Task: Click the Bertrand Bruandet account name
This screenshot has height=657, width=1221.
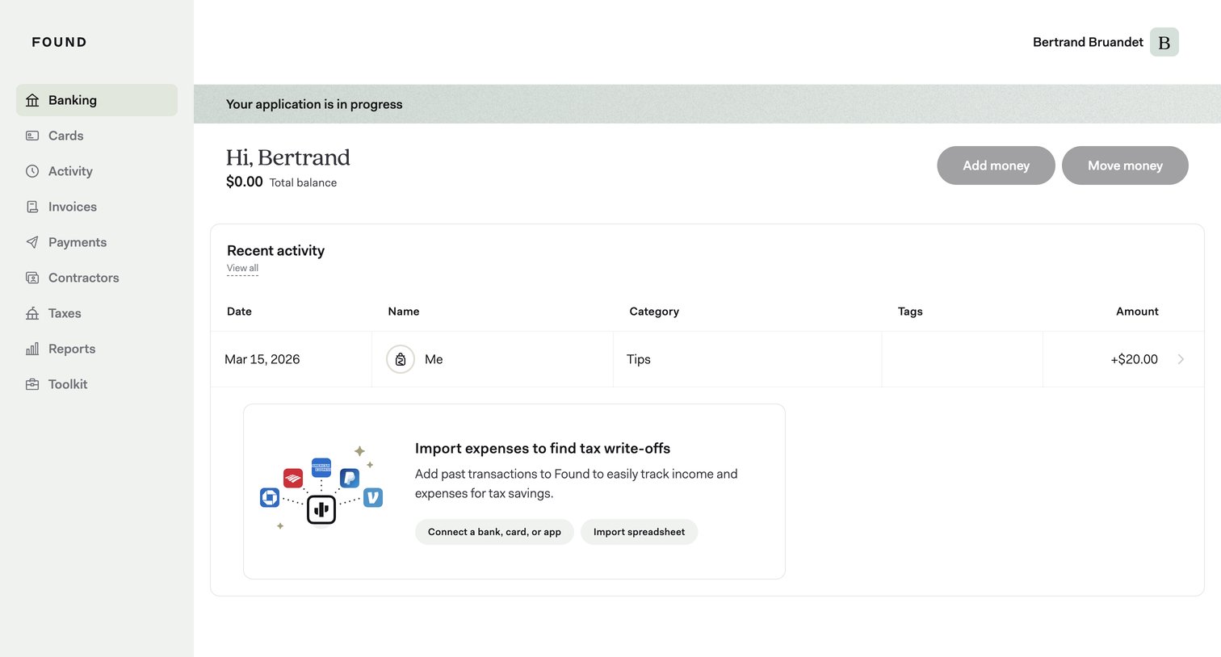Action: click(x=1088, y=42)
